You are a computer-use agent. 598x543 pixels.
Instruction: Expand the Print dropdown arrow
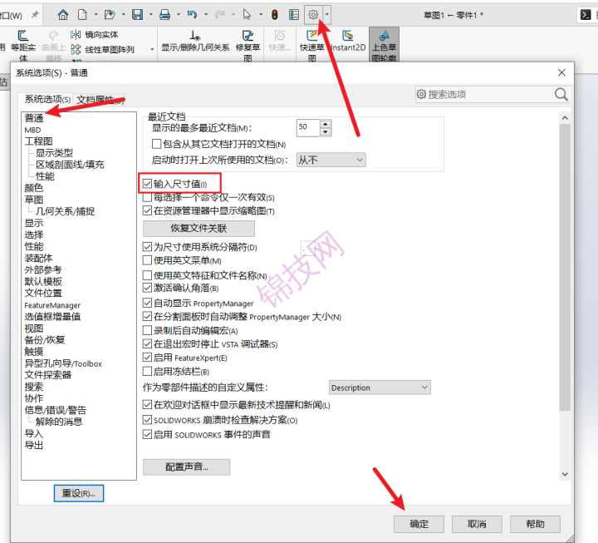pos(178,15)
